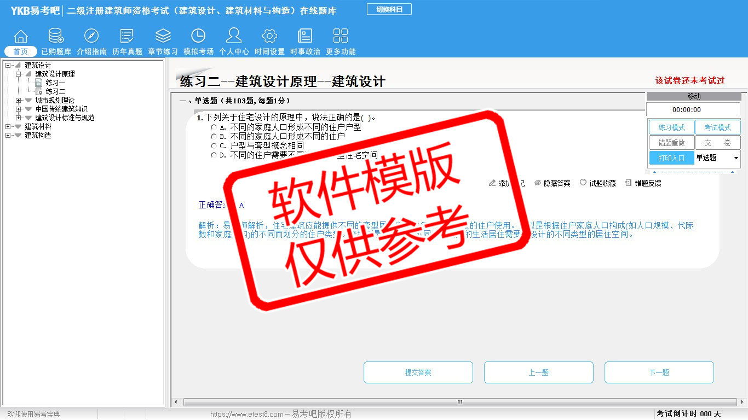Collapse the 建筑设计 root tree node
The width and height of the screenshot is (748, 420).
pyautogui.click(x=8, y=65)
